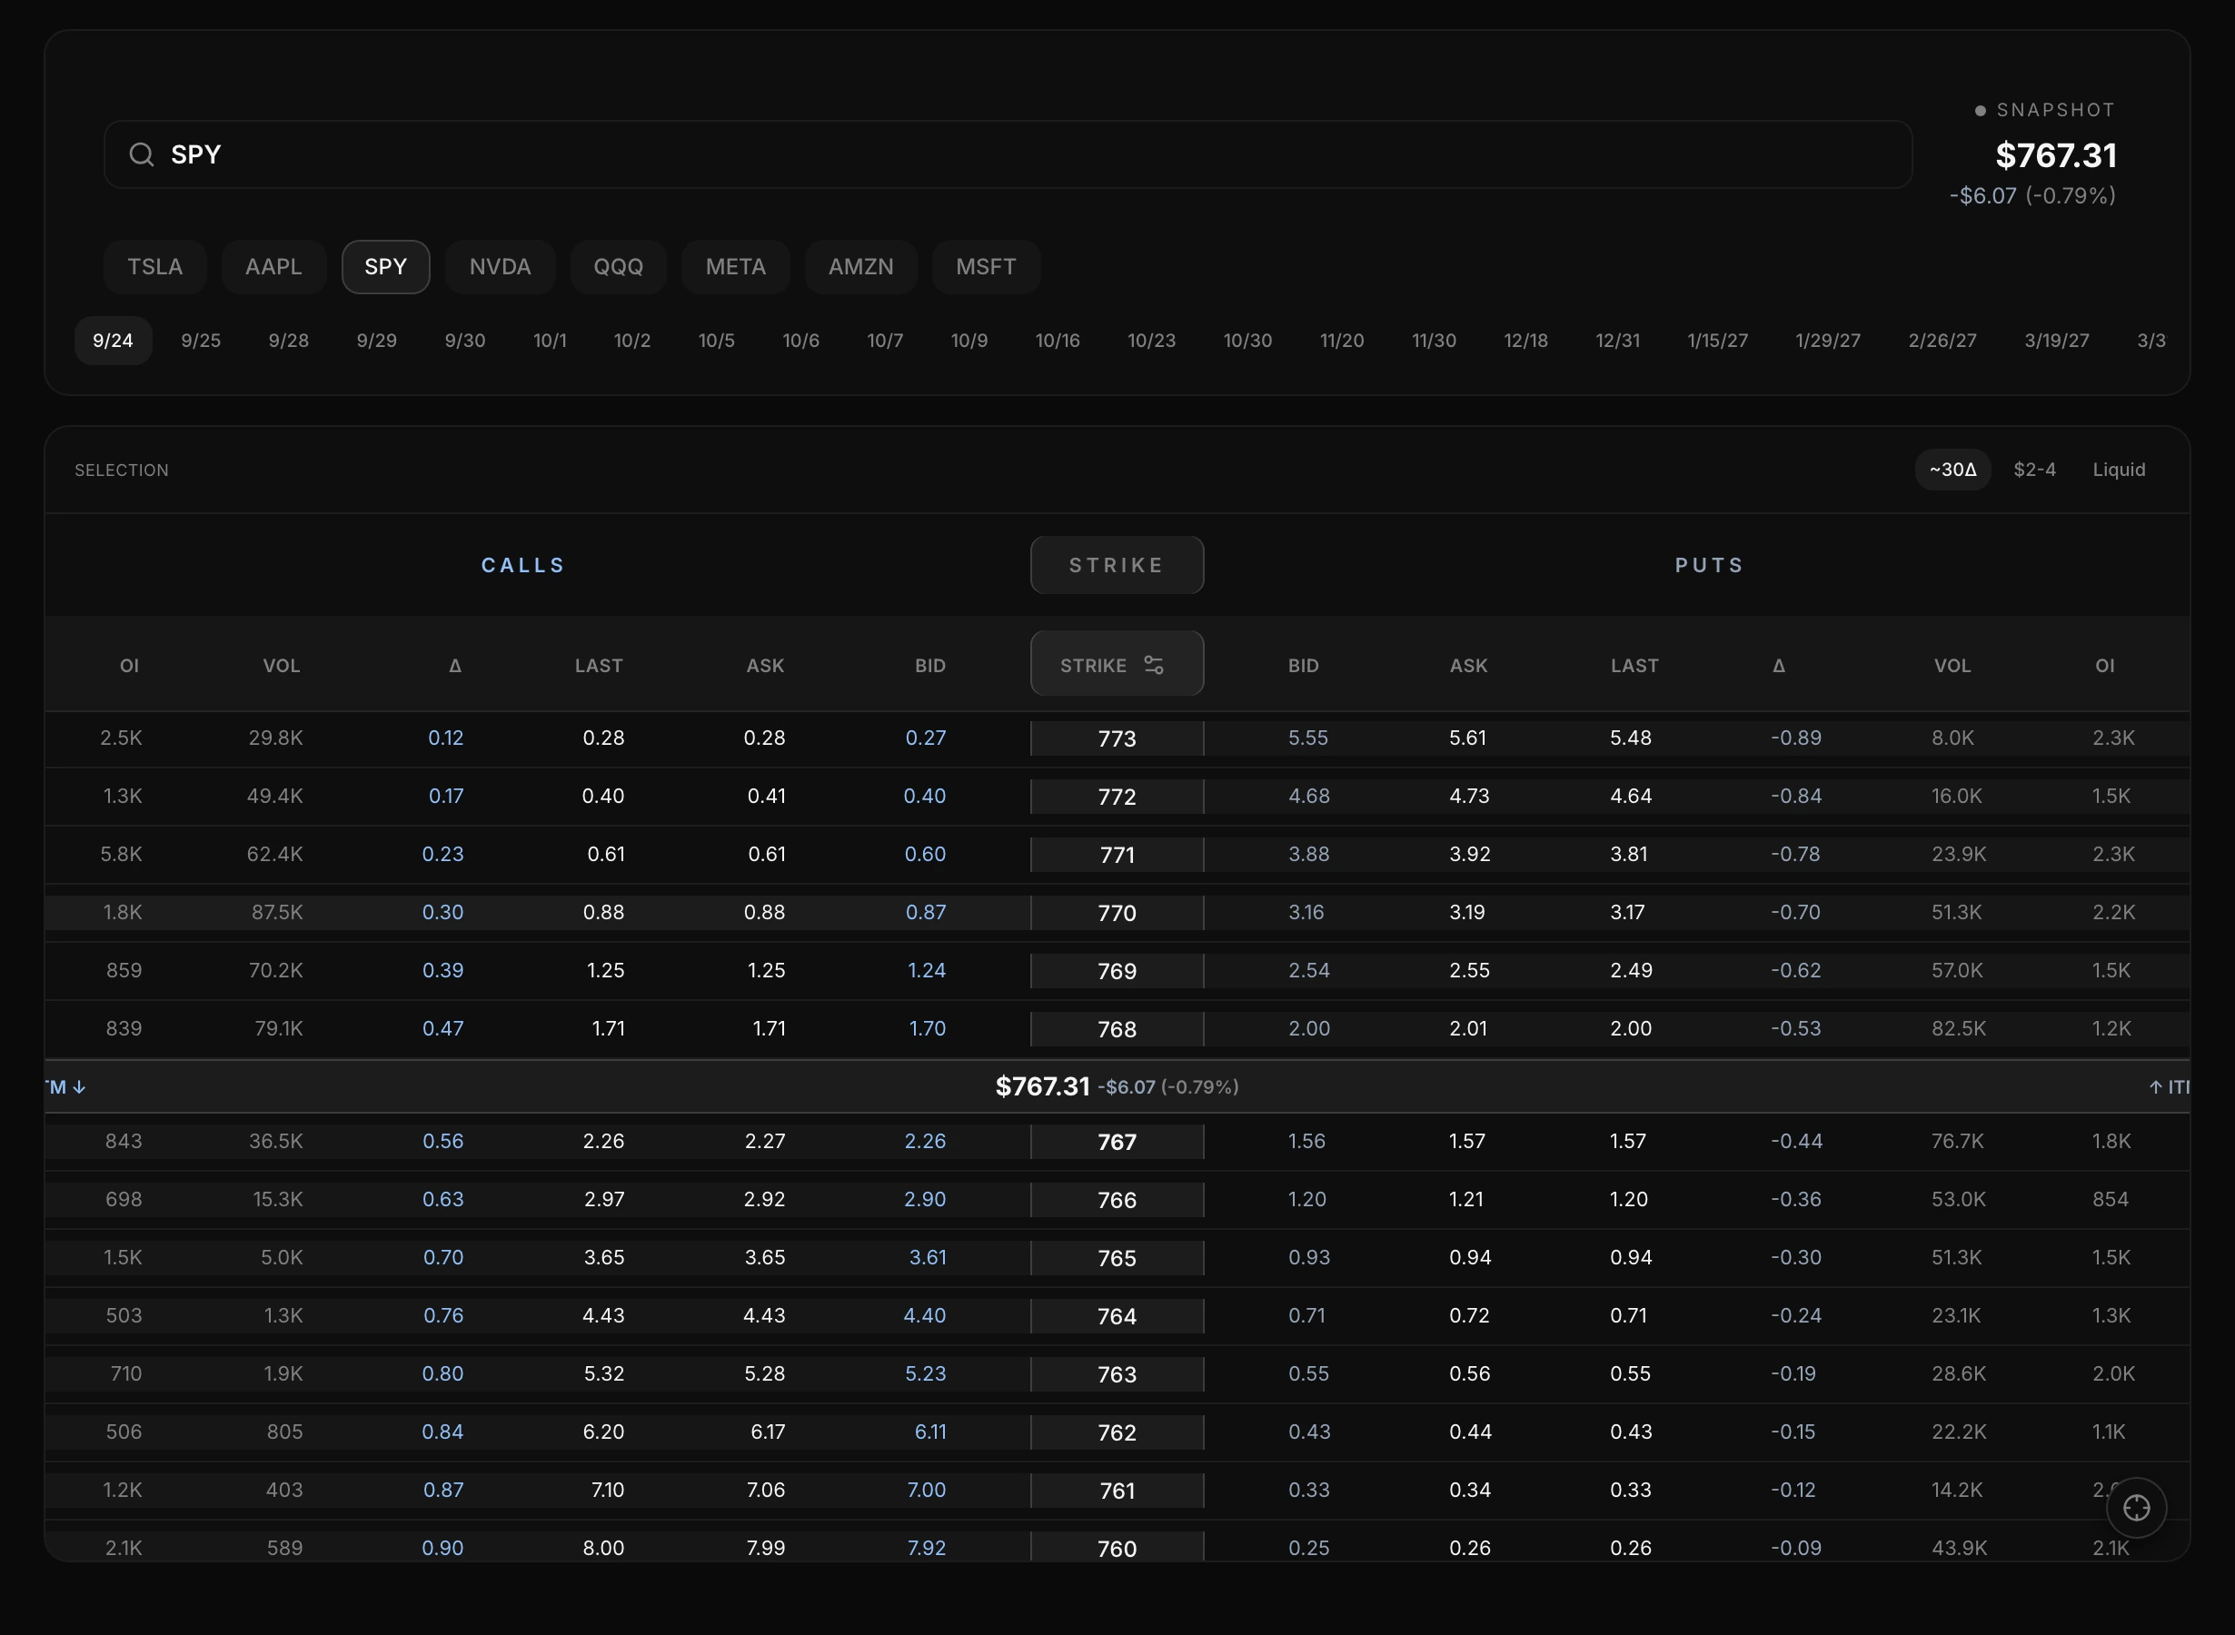This screenshot has height=1635, width=2235.
Task: Select the QQQ ticker chip
Action: coord(619,267)
